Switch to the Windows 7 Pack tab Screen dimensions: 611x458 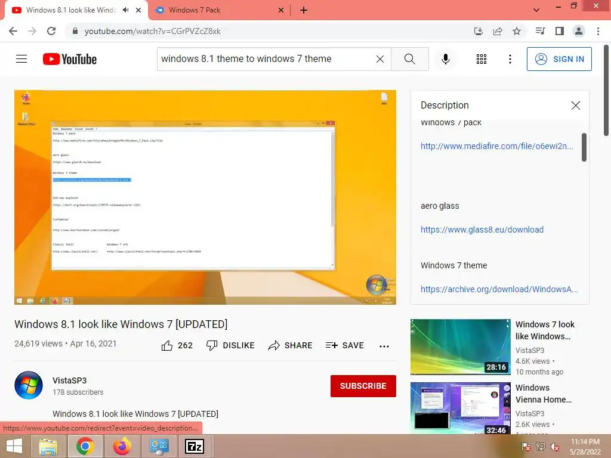pos(218,10)
